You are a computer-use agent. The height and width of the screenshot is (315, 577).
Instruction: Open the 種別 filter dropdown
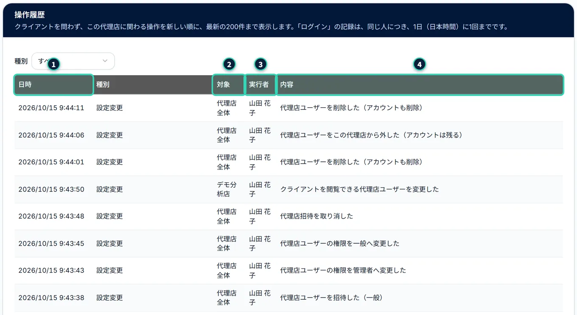73,61
